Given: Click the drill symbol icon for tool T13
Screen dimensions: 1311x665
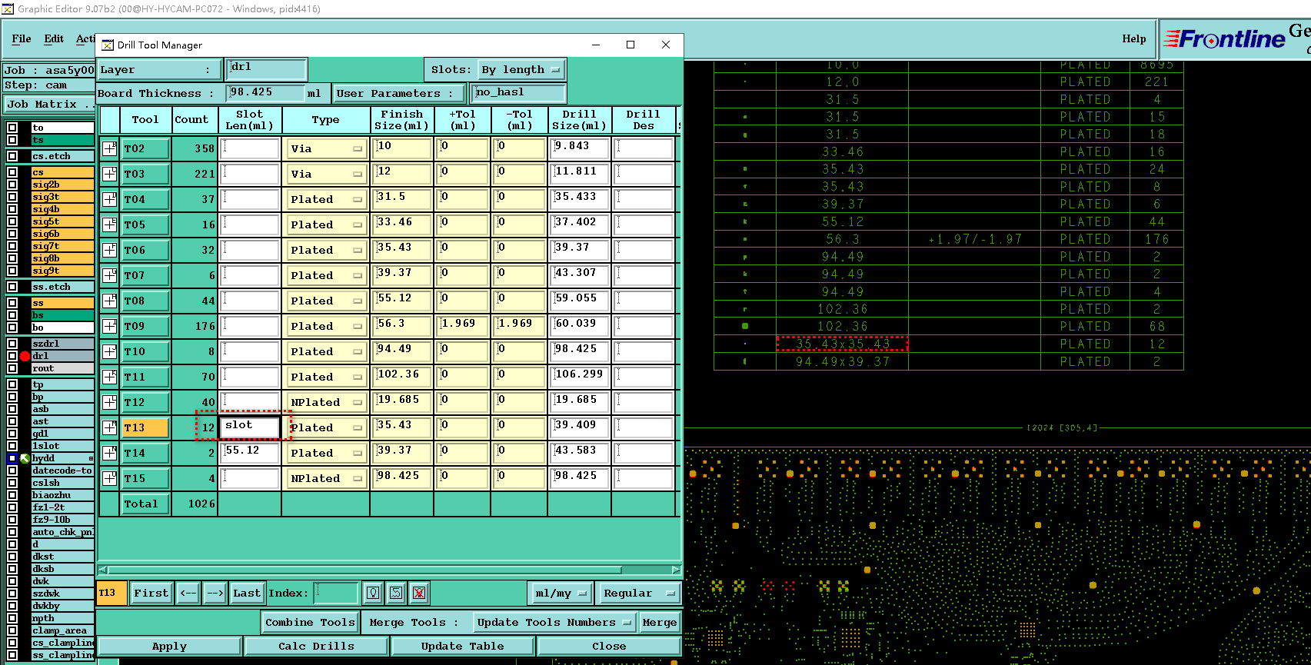Looking at the screenshot, I should tap(109, 427).
